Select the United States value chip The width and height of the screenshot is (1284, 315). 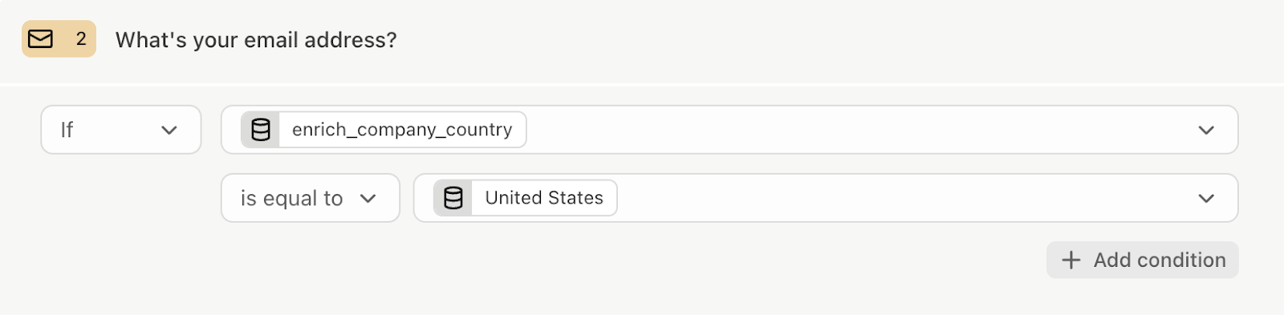click(x=526, y=198)
